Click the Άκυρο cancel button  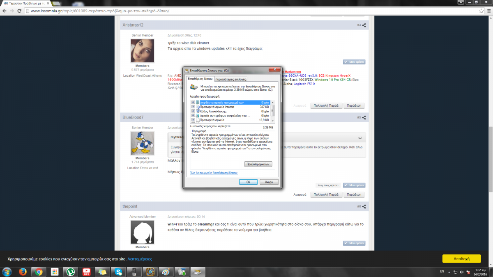269,182
